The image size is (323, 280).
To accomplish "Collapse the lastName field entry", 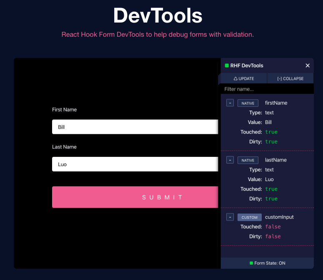I will 230,160.
